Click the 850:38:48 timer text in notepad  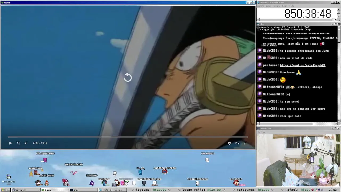[x=308, y=13]
